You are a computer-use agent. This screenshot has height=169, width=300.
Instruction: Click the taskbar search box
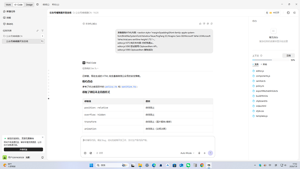tap(112, 165)
